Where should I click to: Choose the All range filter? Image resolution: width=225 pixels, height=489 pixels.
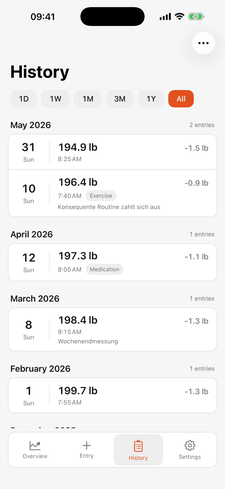[181, 99]
